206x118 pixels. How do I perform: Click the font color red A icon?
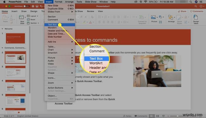(x=90, y=22)
